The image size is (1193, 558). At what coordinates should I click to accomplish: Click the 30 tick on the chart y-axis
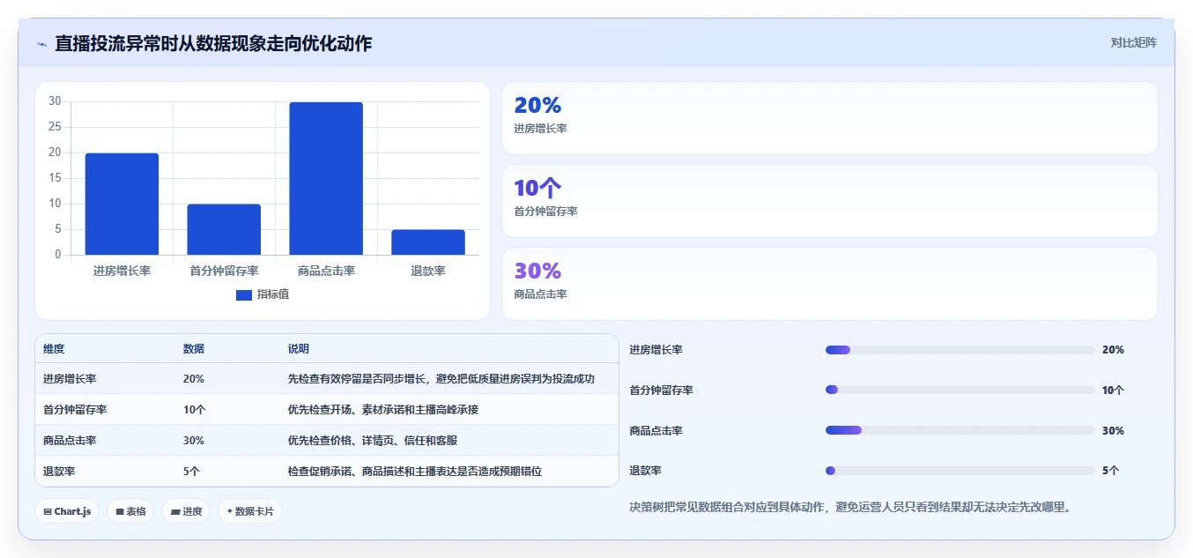click(55, 101)
